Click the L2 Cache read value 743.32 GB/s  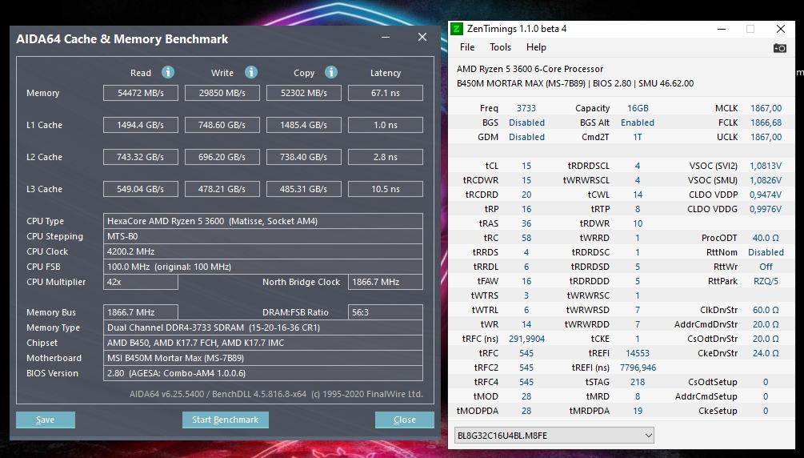point(141,157)
